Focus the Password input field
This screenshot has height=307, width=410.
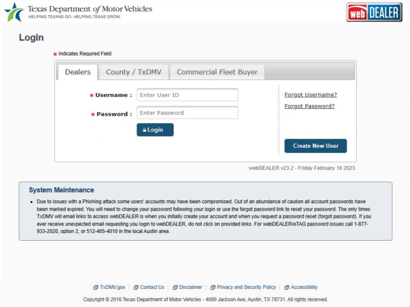[187, 113]
